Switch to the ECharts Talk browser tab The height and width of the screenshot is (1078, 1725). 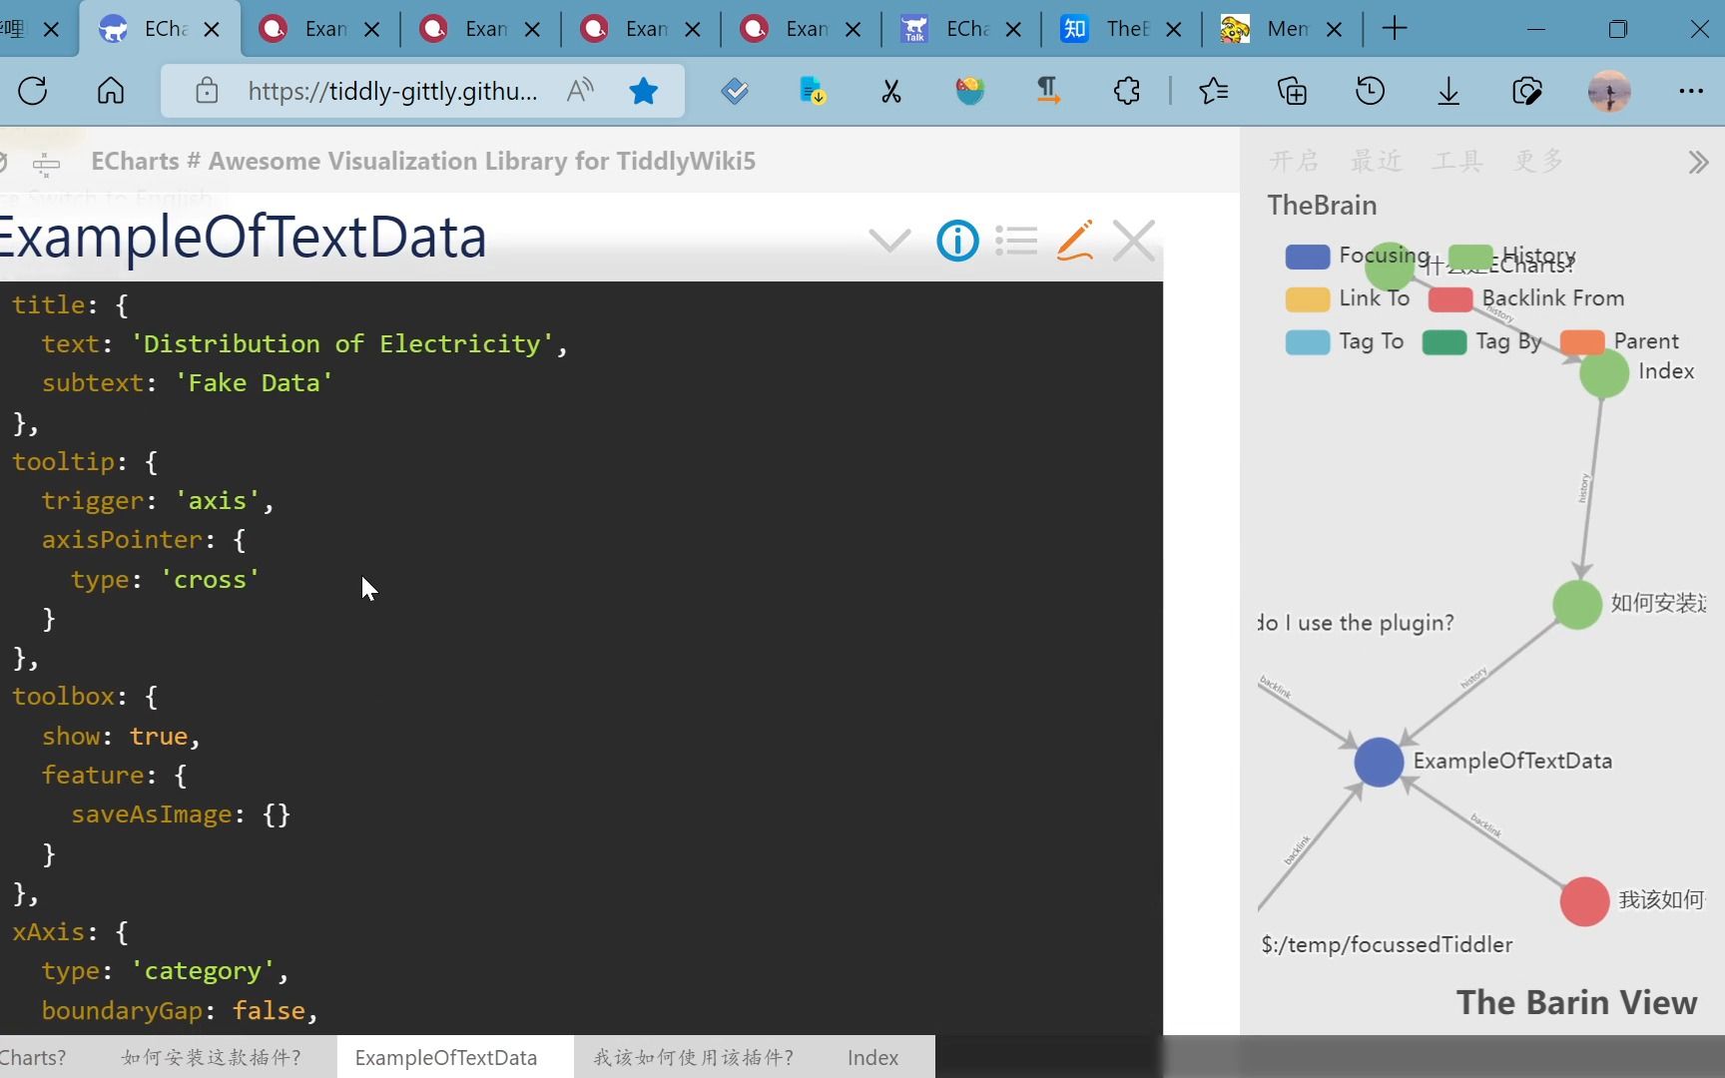click(961, 29)
